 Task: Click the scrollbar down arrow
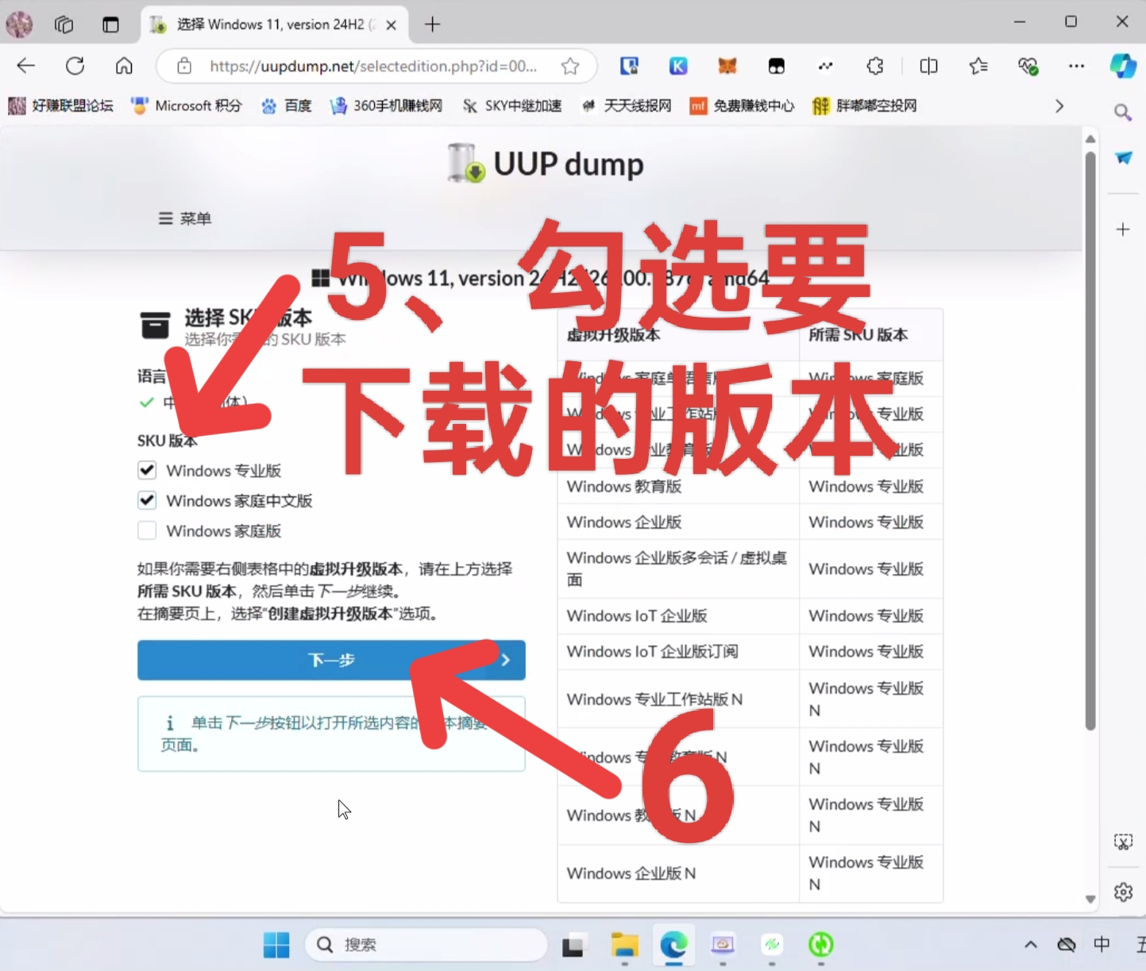(x=1090, y=900)
